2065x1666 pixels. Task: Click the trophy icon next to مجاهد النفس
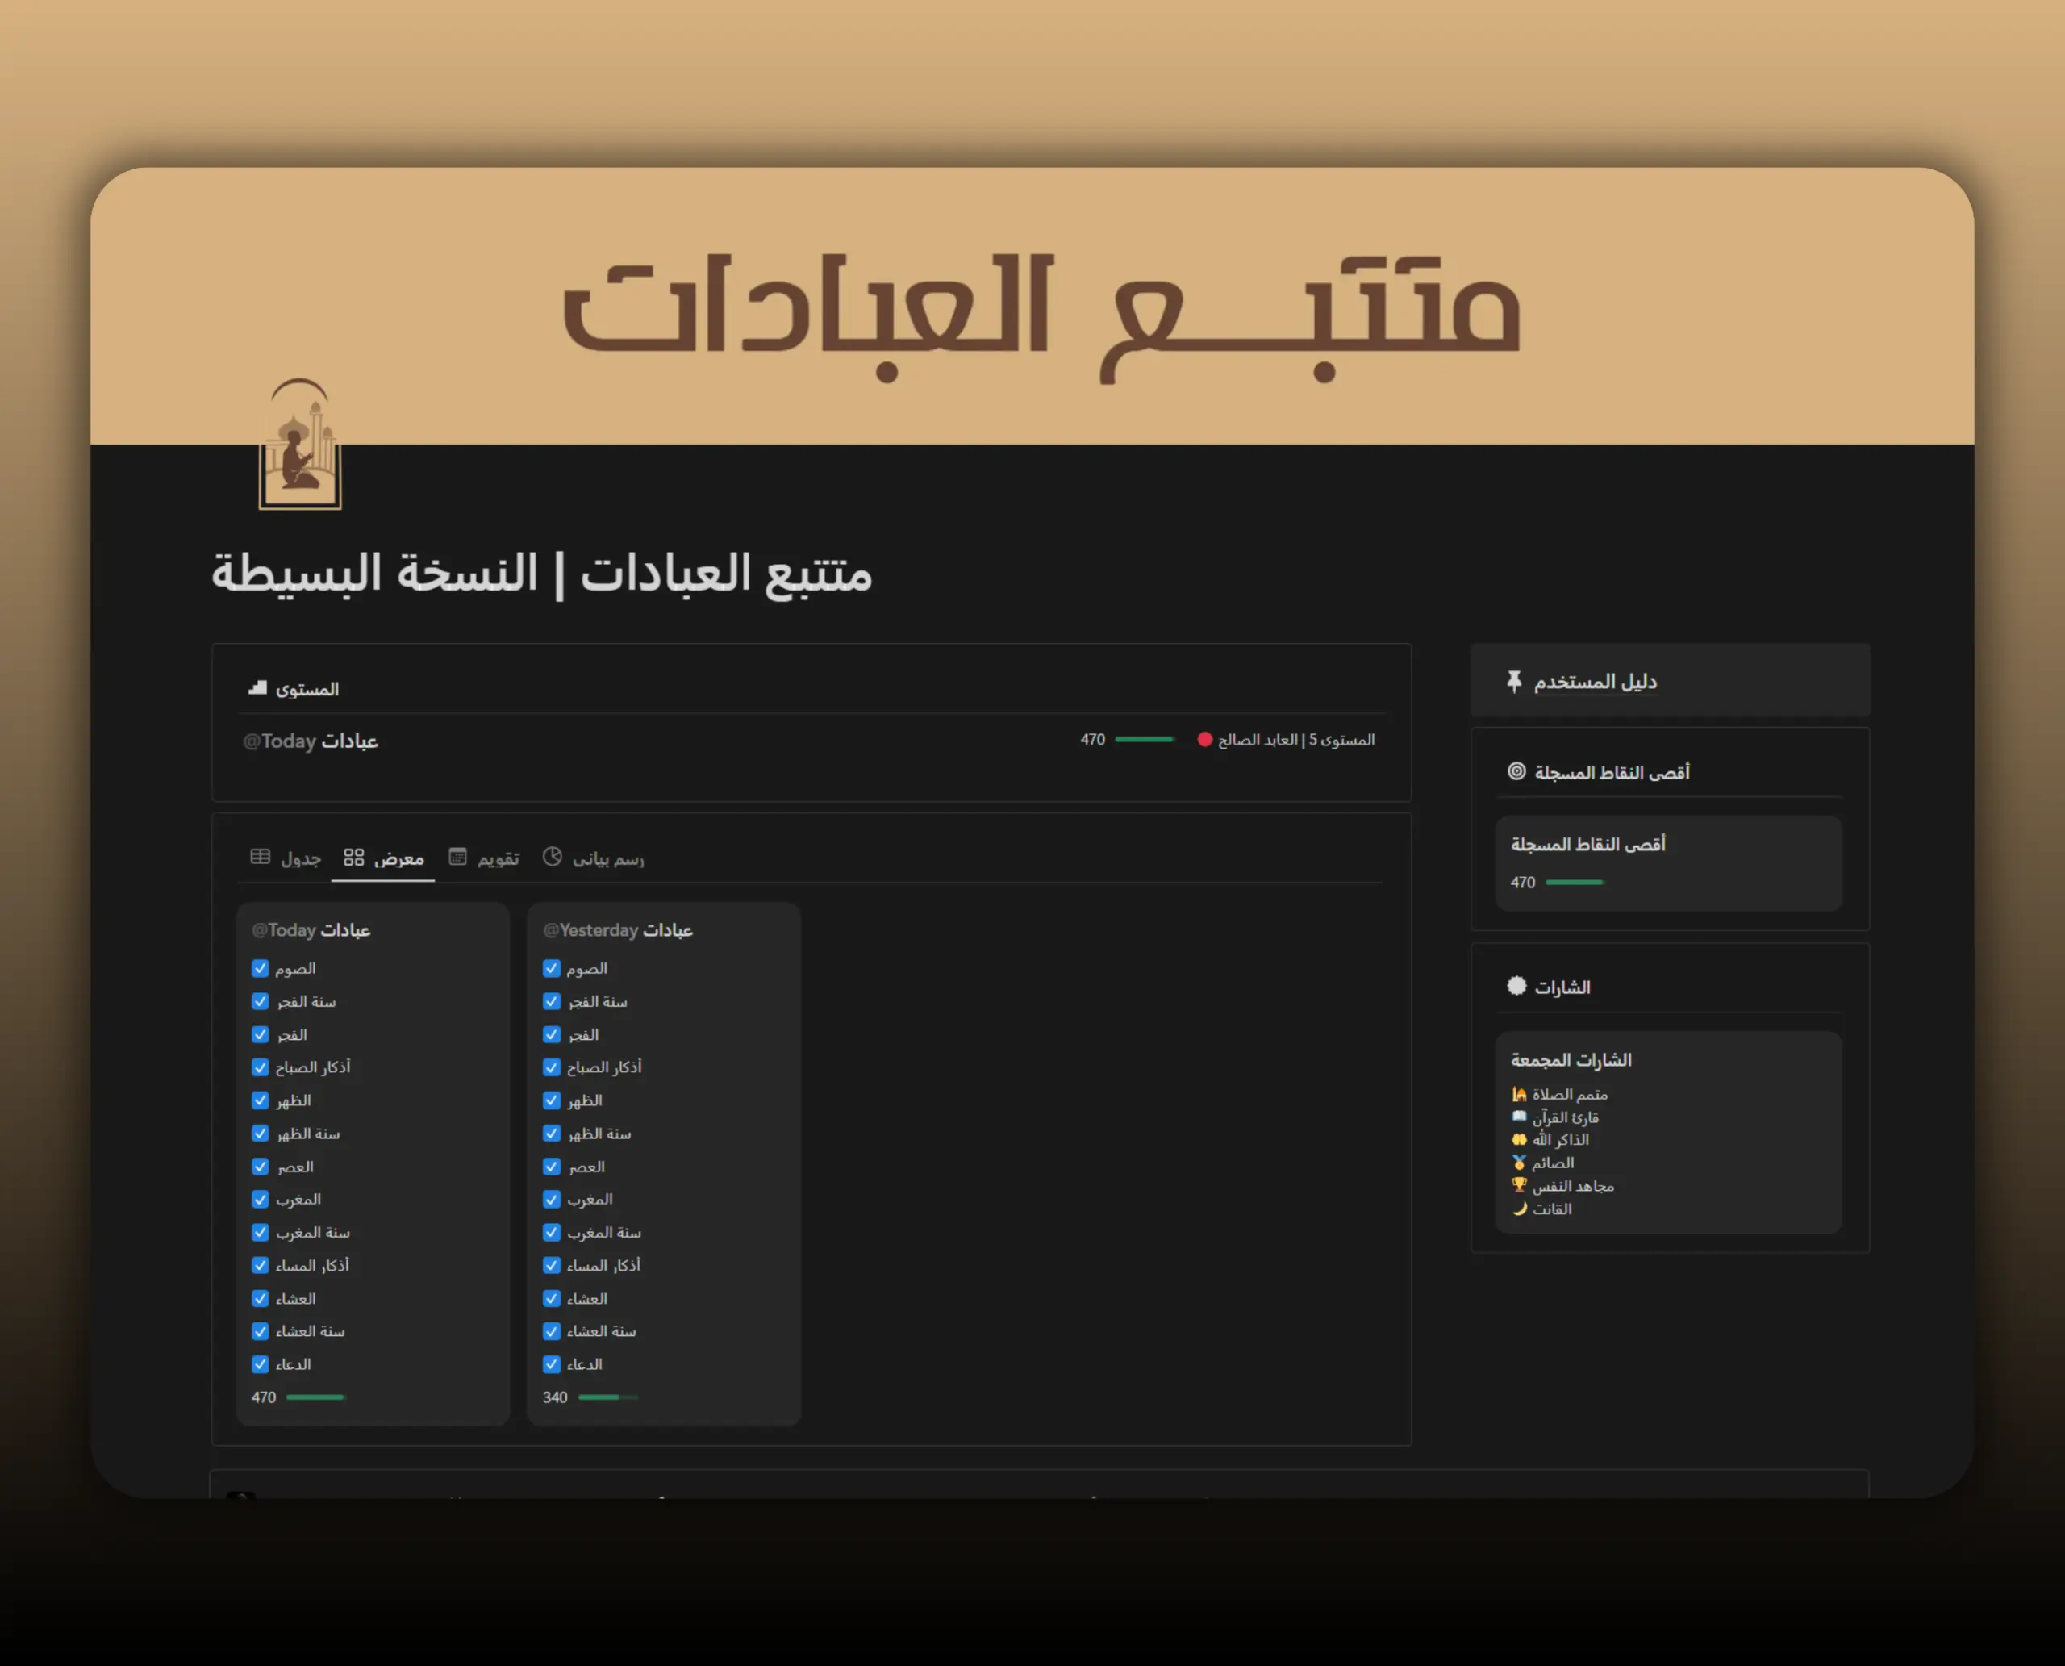[1519, 1185]
